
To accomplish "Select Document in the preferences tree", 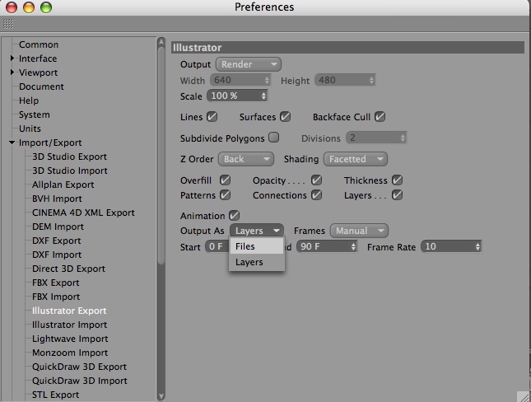I will 41,86.
